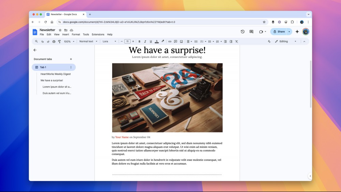
Task: Increase the indent
Action: [231, 42]
